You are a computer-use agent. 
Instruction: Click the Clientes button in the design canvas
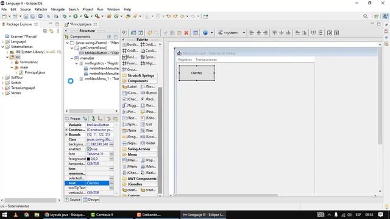tap(196, 73)
